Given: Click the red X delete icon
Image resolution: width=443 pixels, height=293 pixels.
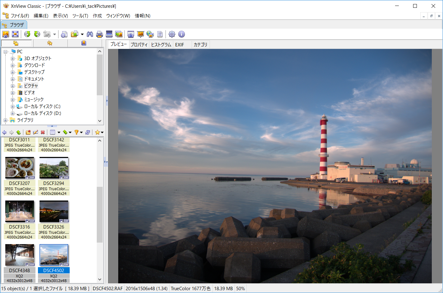Looking at the screenshot, I should point(43,132).
